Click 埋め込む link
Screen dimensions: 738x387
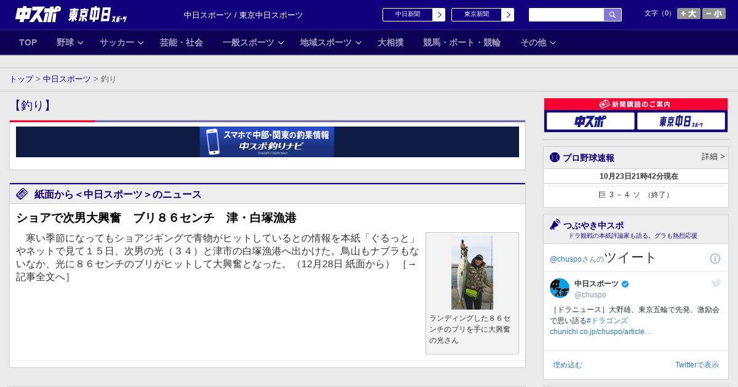pos(567,365)
